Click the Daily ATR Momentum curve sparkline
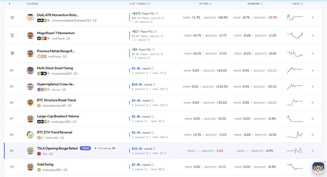 click(295, 17)
